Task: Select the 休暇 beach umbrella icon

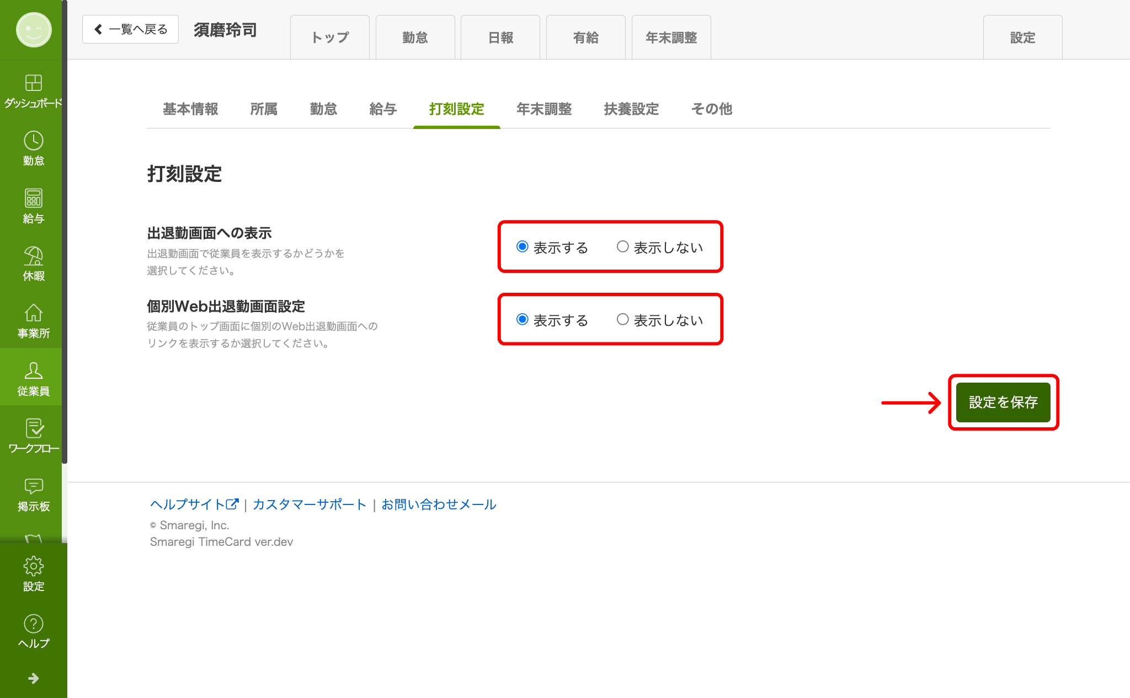Action: 33,256
